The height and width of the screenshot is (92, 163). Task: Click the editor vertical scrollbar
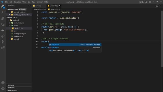[162, 39]
